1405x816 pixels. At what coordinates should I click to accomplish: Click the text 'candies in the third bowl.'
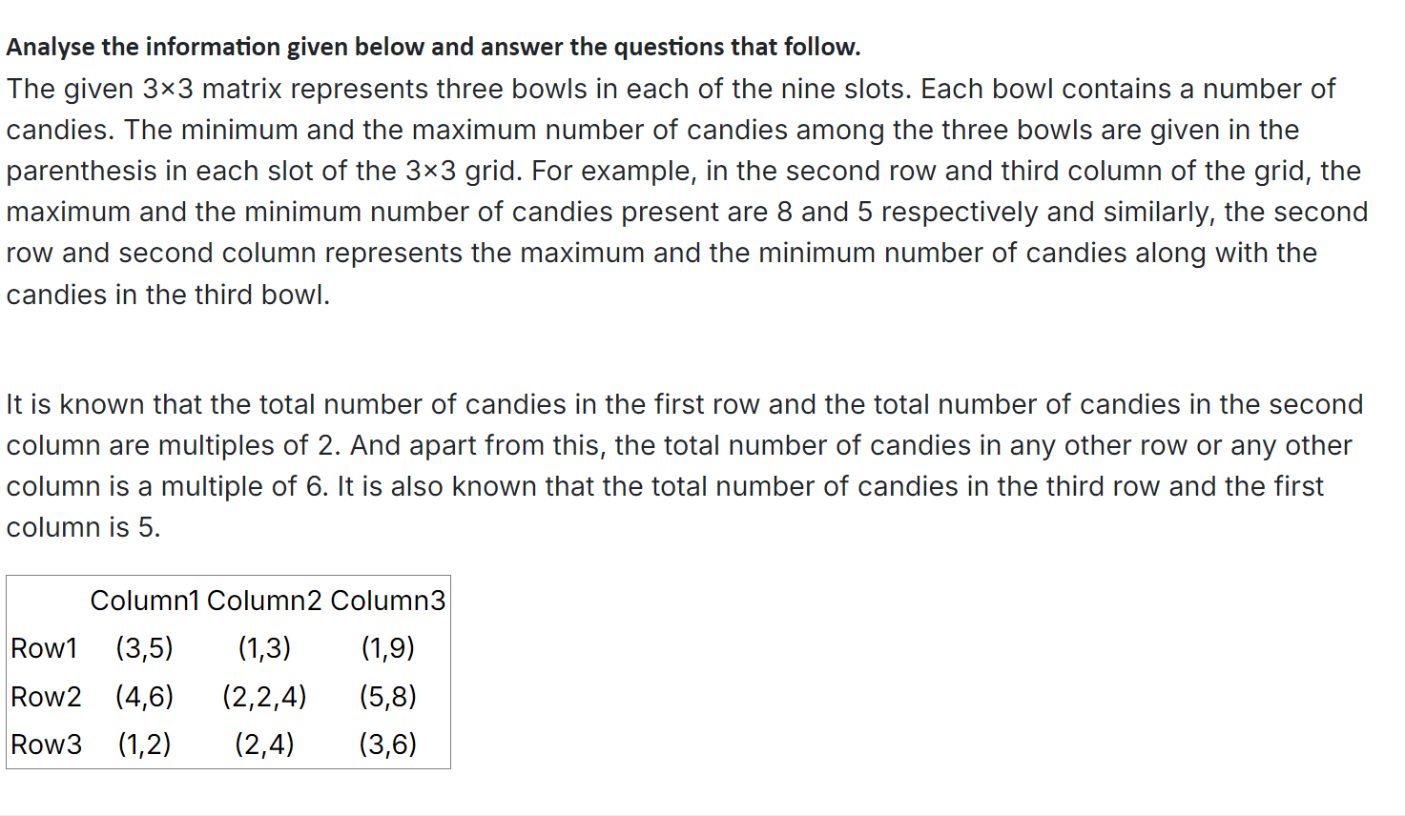click(168, 296)
